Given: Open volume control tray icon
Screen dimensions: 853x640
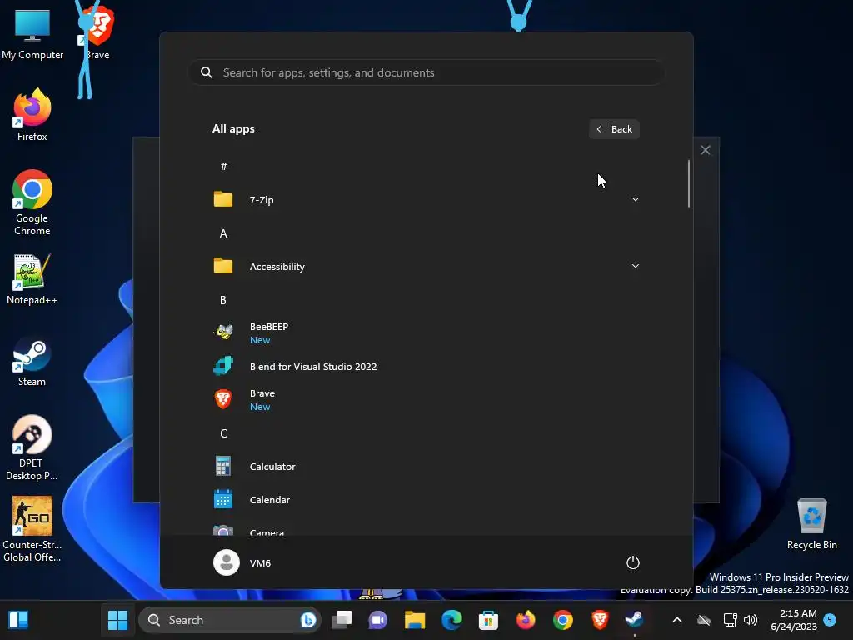Looking at the screenshot, I should tap(751, 620).
